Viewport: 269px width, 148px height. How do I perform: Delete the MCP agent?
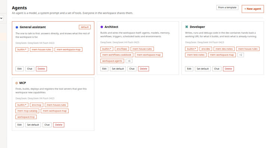click(59, 125)
